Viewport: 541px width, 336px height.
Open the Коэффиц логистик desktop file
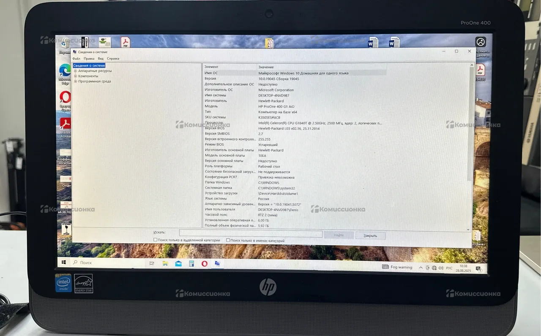65,157
